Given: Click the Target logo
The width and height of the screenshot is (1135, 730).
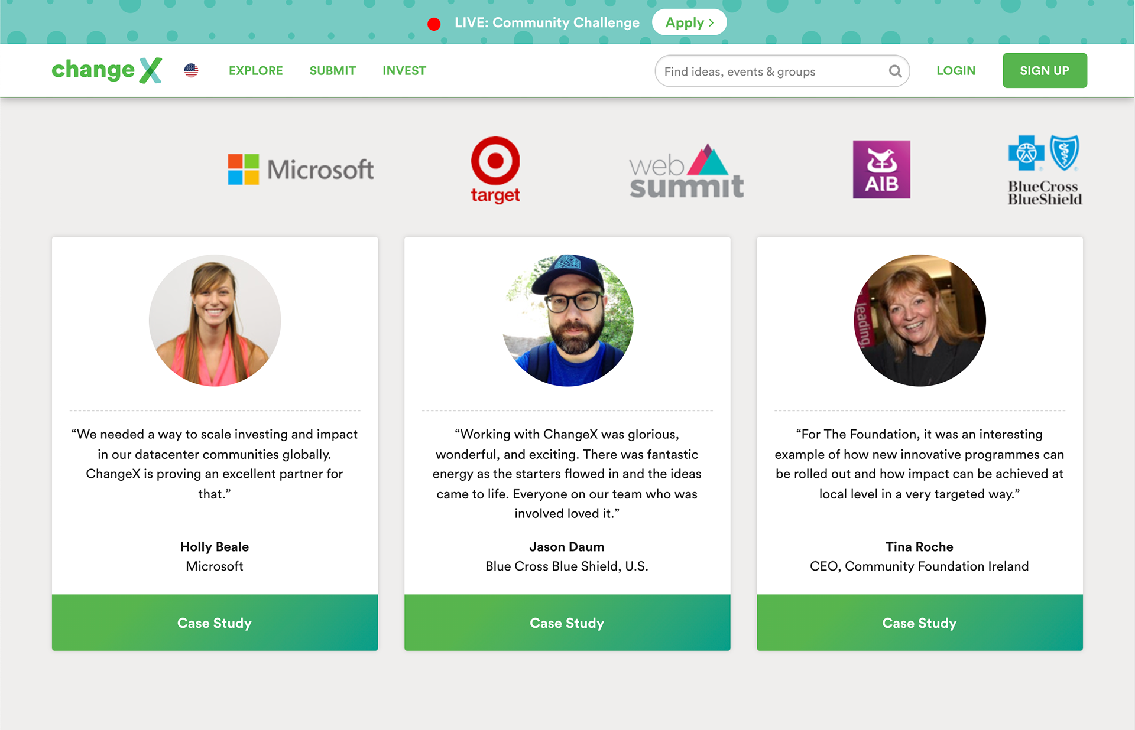Looking at the screenshot, I should tap(495, 170).
